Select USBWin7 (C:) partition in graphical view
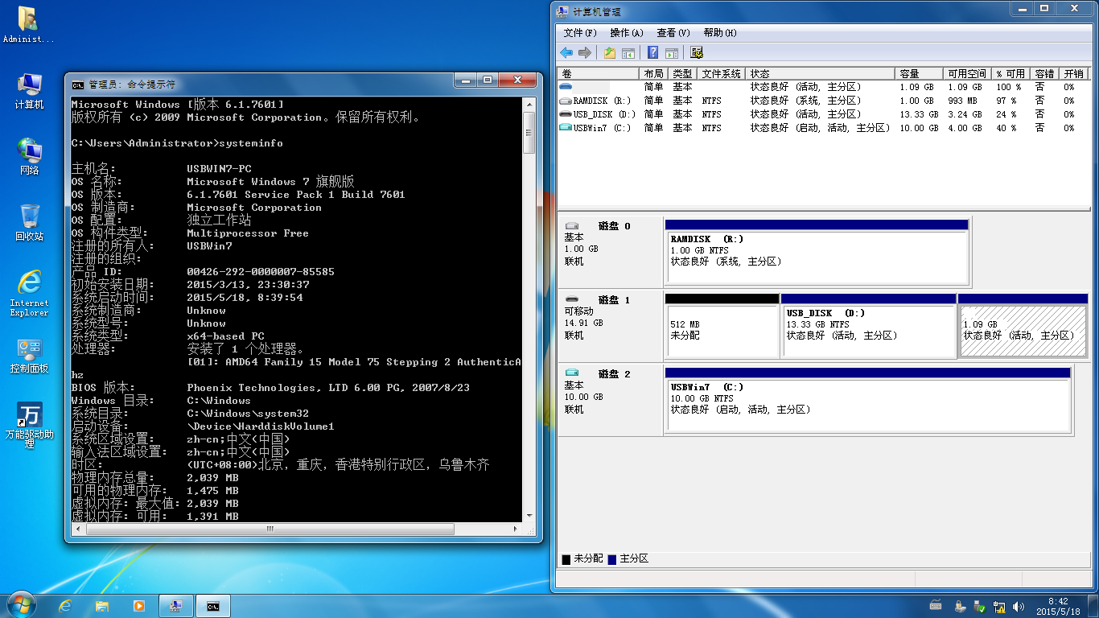 868,400
